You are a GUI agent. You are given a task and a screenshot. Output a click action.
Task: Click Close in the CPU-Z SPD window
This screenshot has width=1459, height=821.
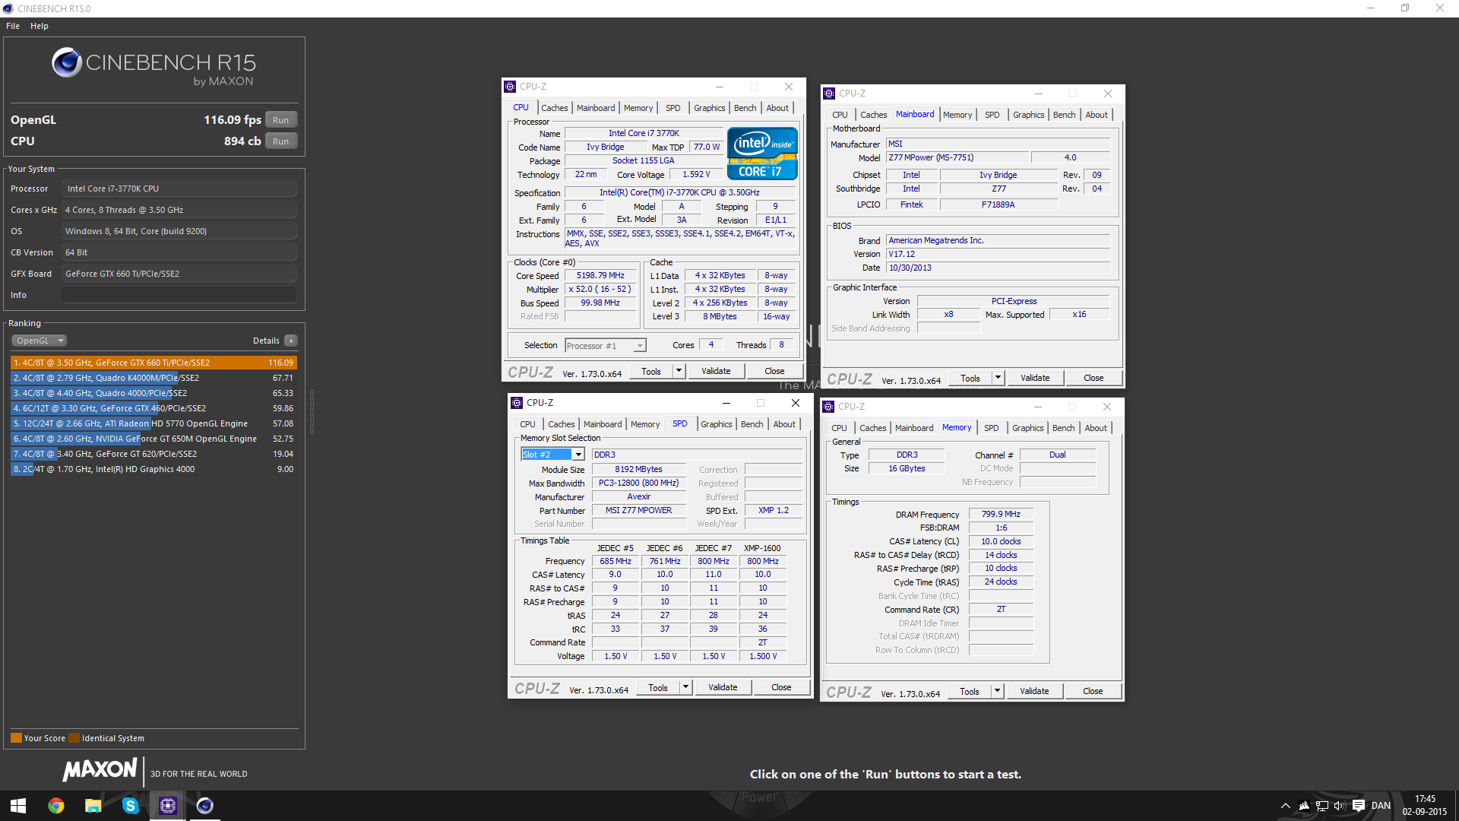[781, 687]
